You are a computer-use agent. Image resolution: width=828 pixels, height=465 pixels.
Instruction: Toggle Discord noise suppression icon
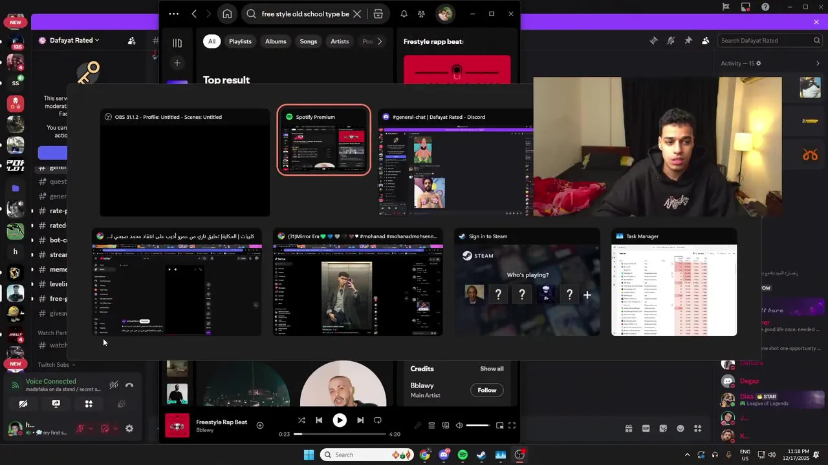pyautogui.click(x=114, y=385)
